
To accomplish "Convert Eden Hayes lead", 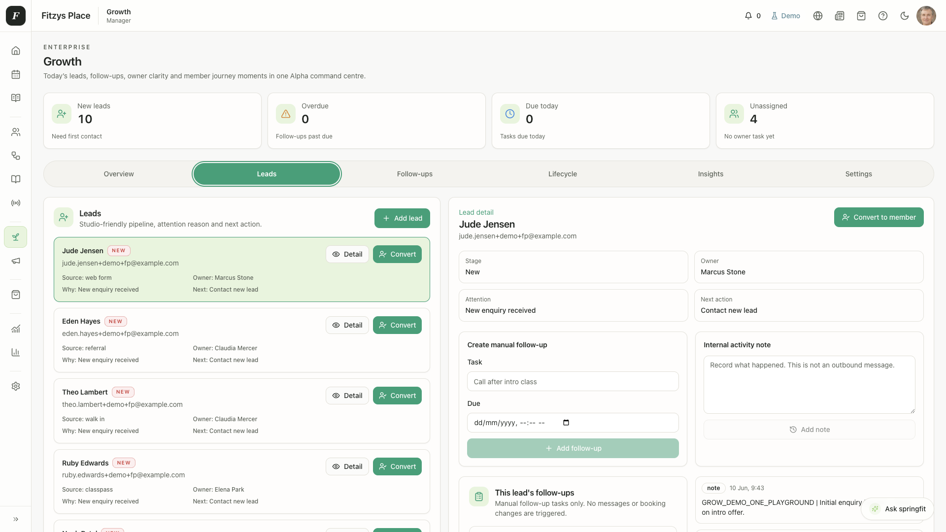I will tap(397, 325).
